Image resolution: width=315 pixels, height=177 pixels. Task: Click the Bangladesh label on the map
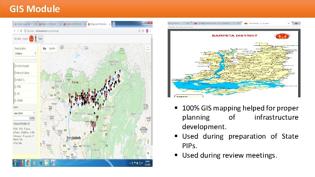(73, 138)
